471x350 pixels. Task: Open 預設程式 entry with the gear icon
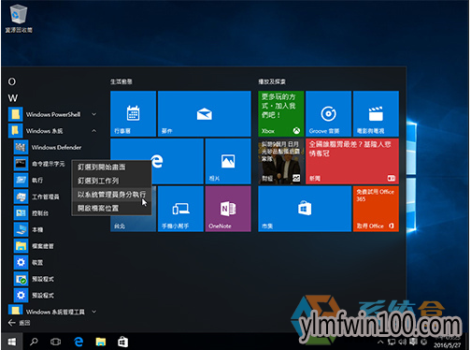point(34,296)
